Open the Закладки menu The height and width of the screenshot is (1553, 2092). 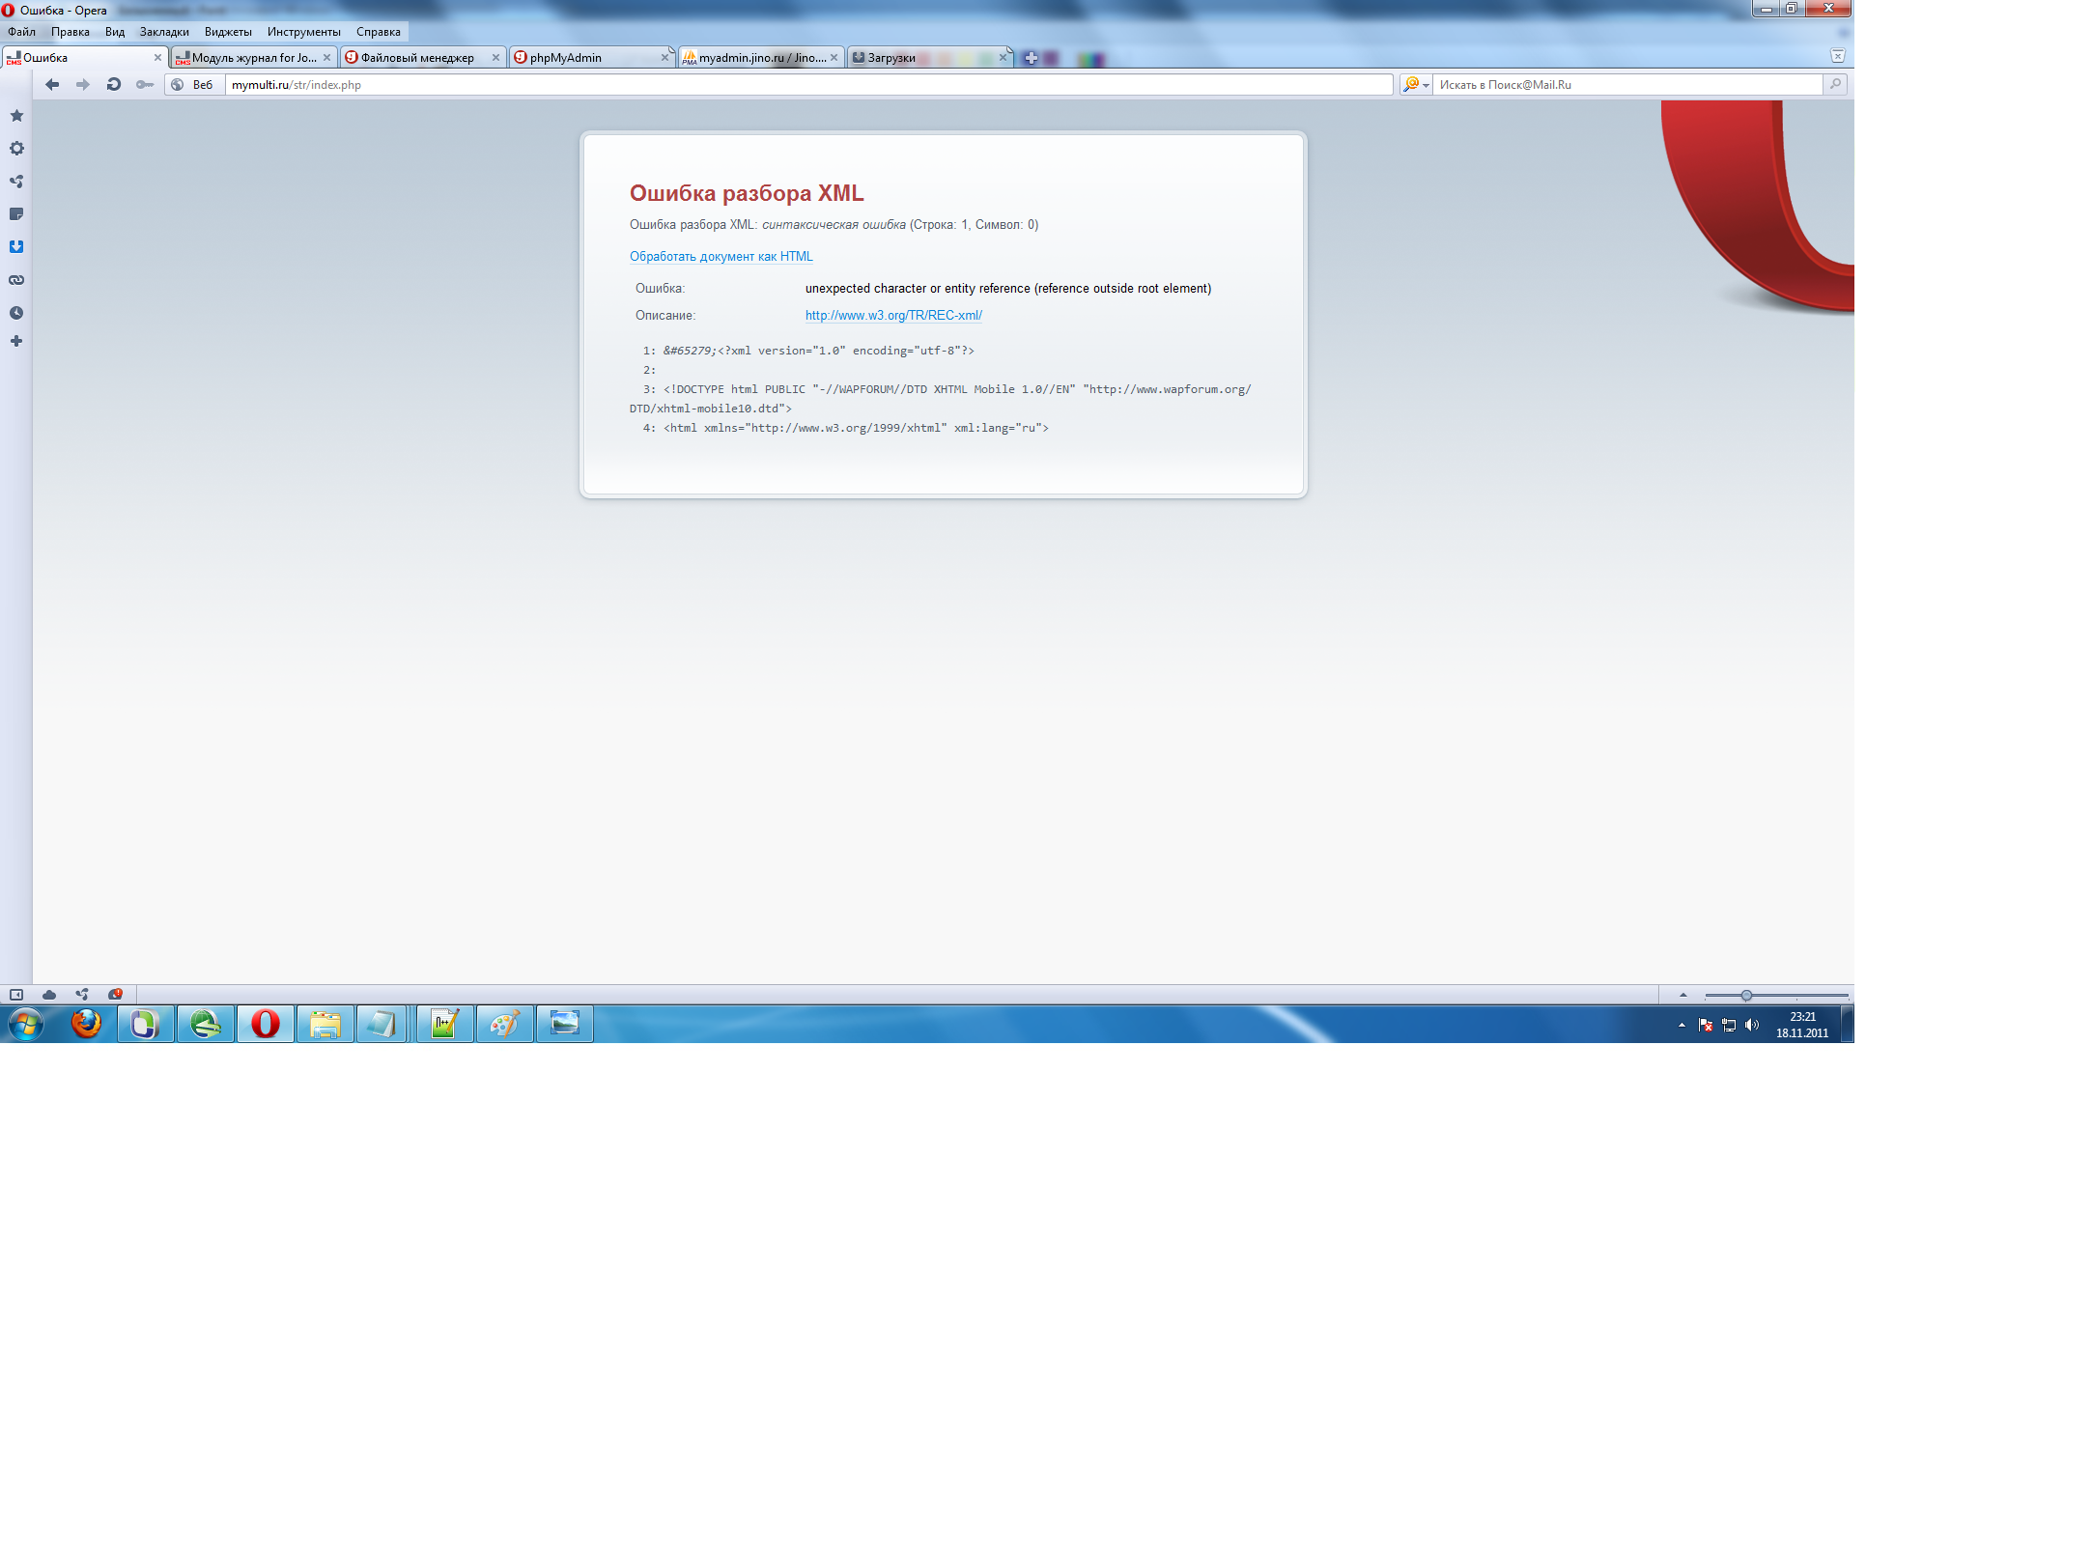pos(164,32)
